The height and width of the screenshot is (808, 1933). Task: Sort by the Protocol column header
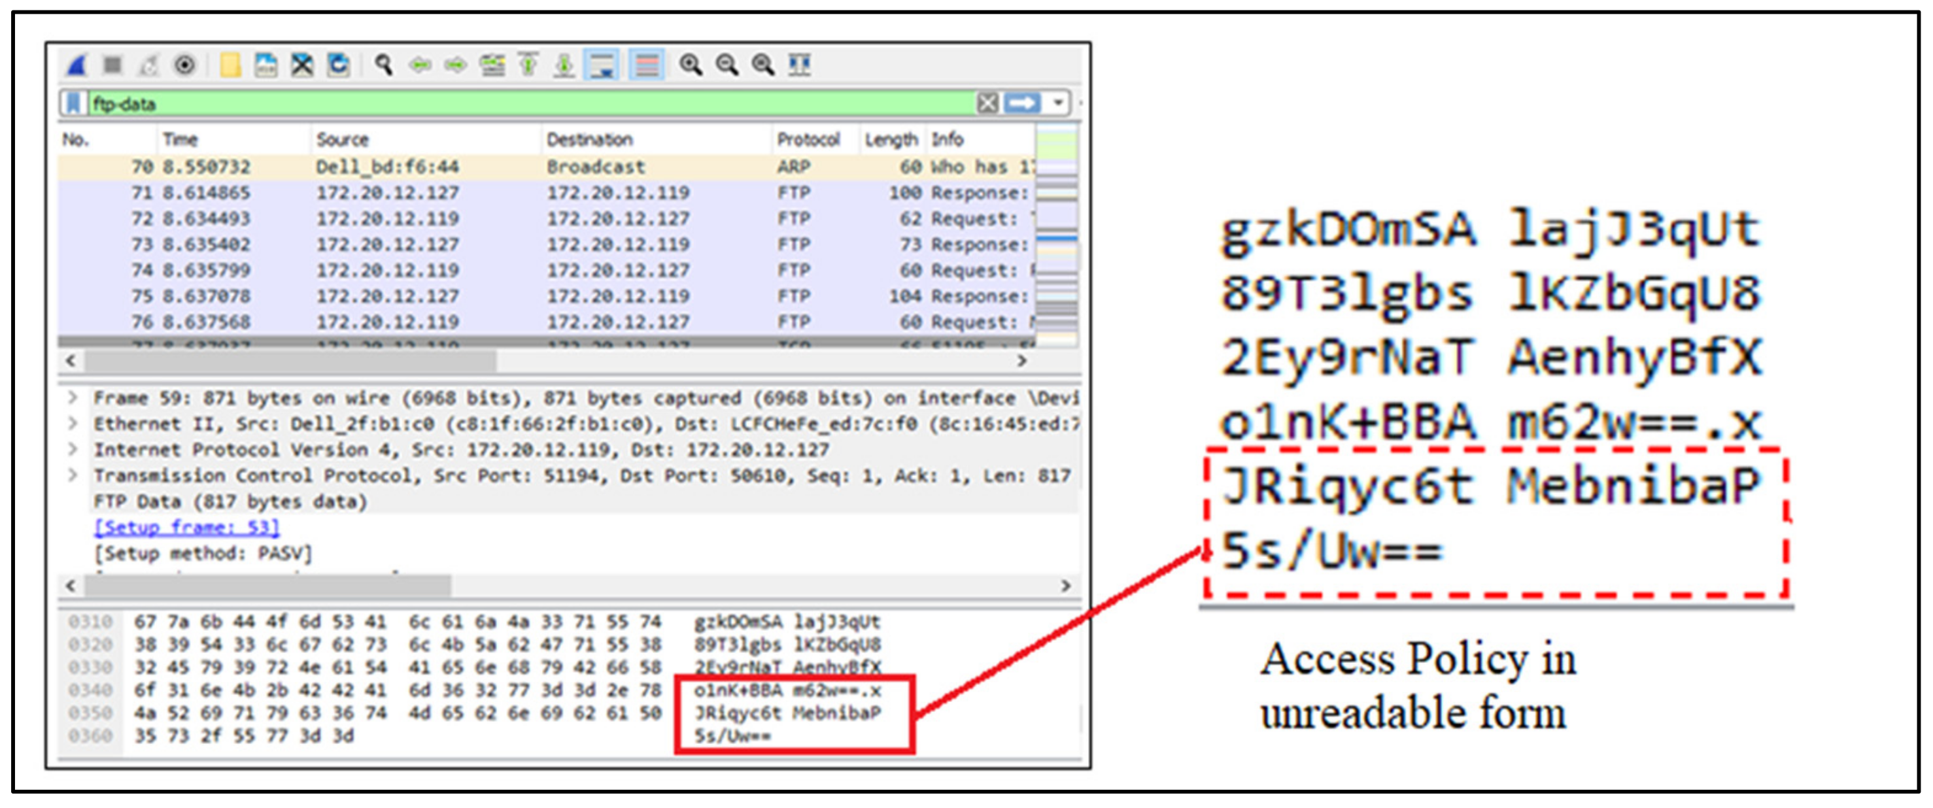[808, 139]
